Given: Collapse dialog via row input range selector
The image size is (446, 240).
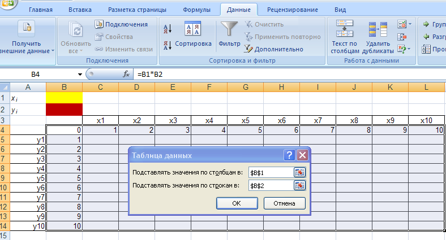Looking at the screenshot, I should tap(299, 185).
